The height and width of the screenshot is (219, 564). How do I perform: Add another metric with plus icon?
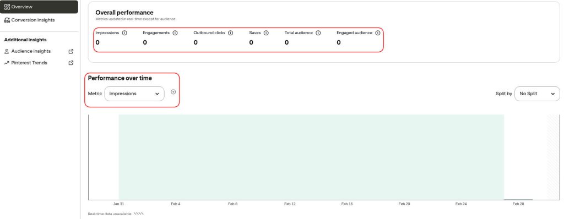173,92
